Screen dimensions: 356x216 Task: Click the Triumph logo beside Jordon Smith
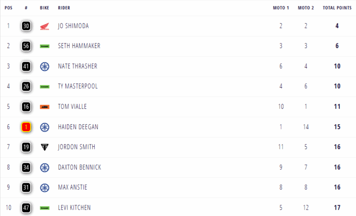(44, 147)
